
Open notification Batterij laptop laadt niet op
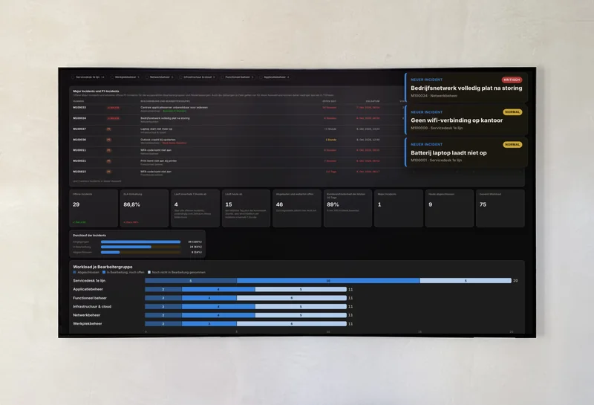pos(466,152)
